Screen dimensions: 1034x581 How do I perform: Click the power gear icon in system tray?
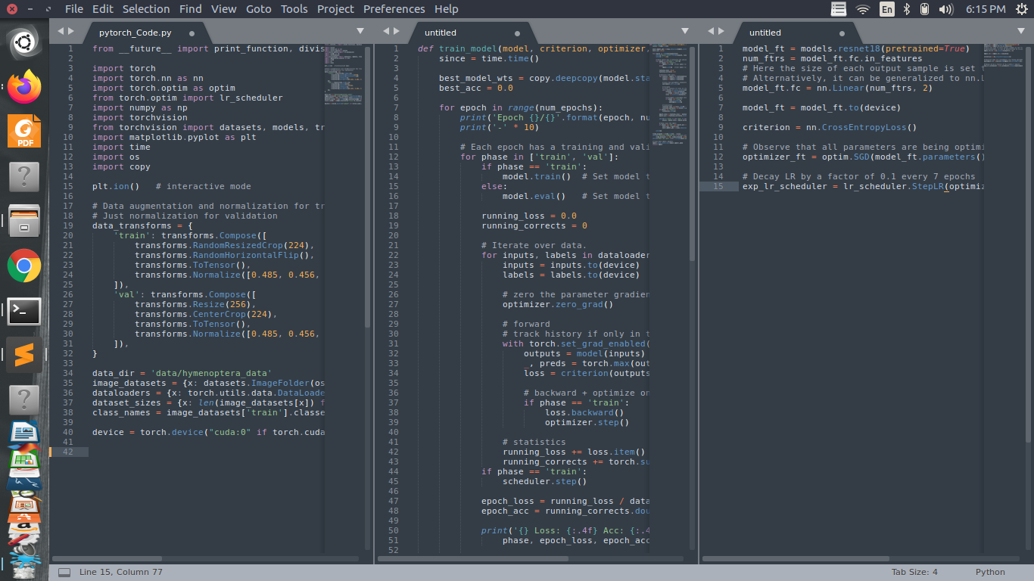tap(1021, 8)
